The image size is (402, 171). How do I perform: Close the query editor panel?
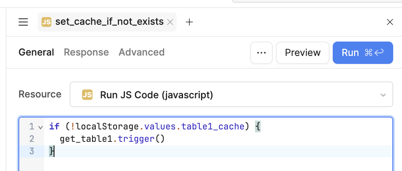[x=390, y=22]
